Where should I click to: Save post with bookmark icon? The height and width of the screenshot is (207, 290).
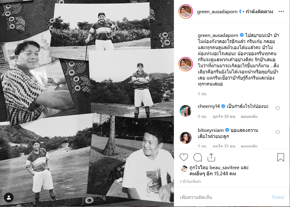point(281,157)
